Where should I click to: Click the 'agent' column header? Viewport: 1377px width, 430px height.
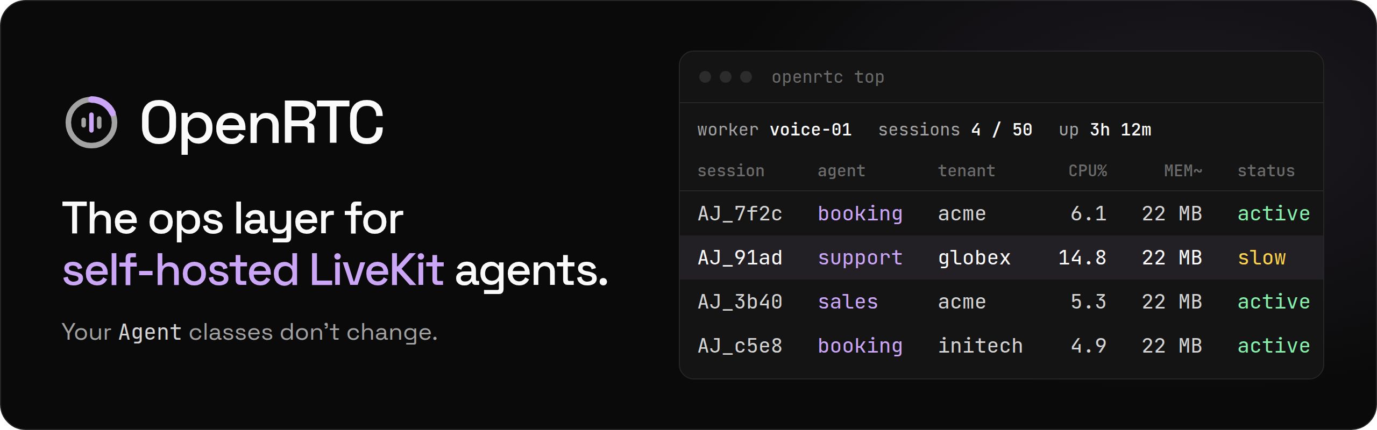(842, 171)
